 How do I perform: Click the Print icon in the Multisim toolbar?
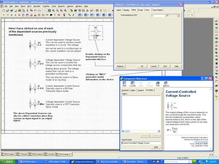point(19,10)
